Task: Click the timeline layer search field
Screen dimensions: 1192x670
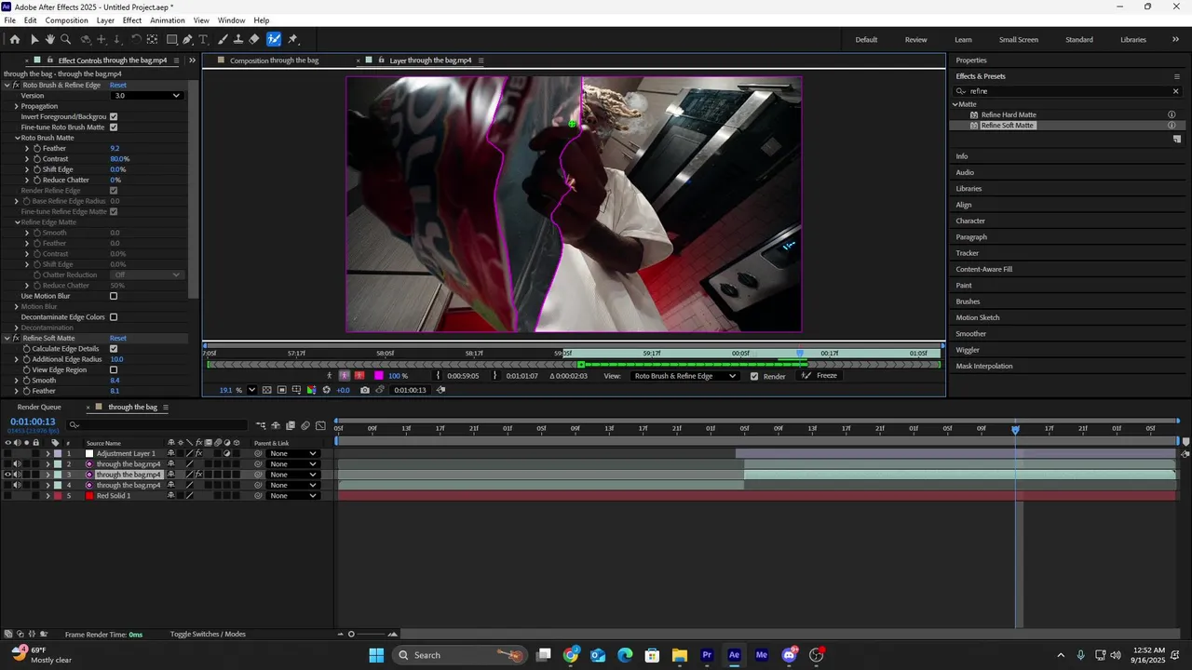Action: point(158,425)
